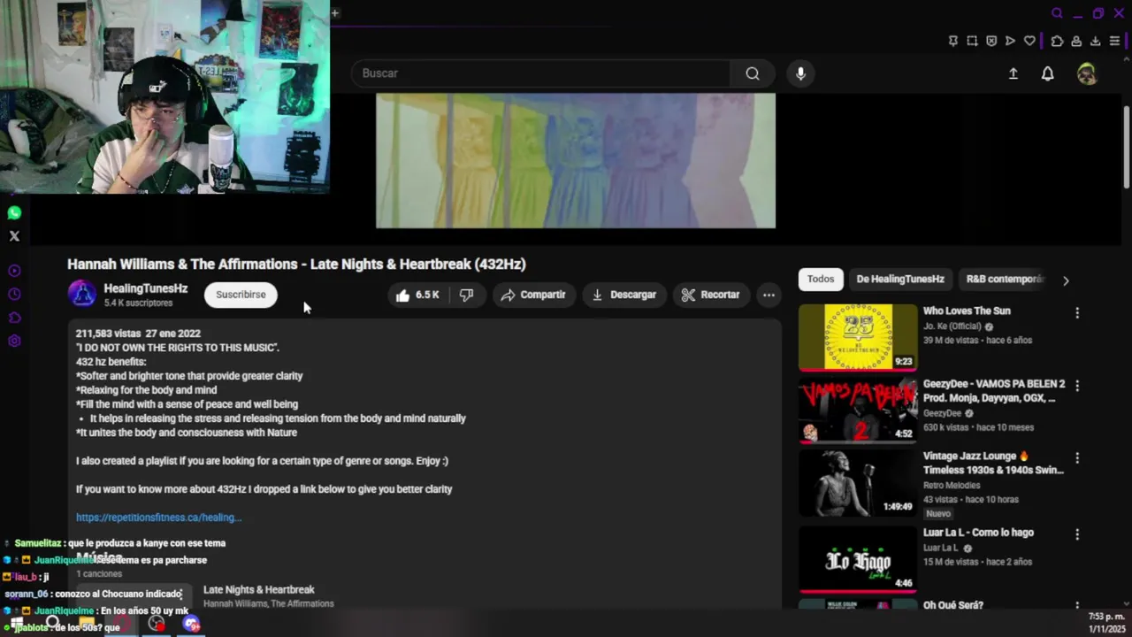1132x637 pixels.
Task: Open VAMOS PA BELEN 2 thumbnail
Action: [858, 410]
